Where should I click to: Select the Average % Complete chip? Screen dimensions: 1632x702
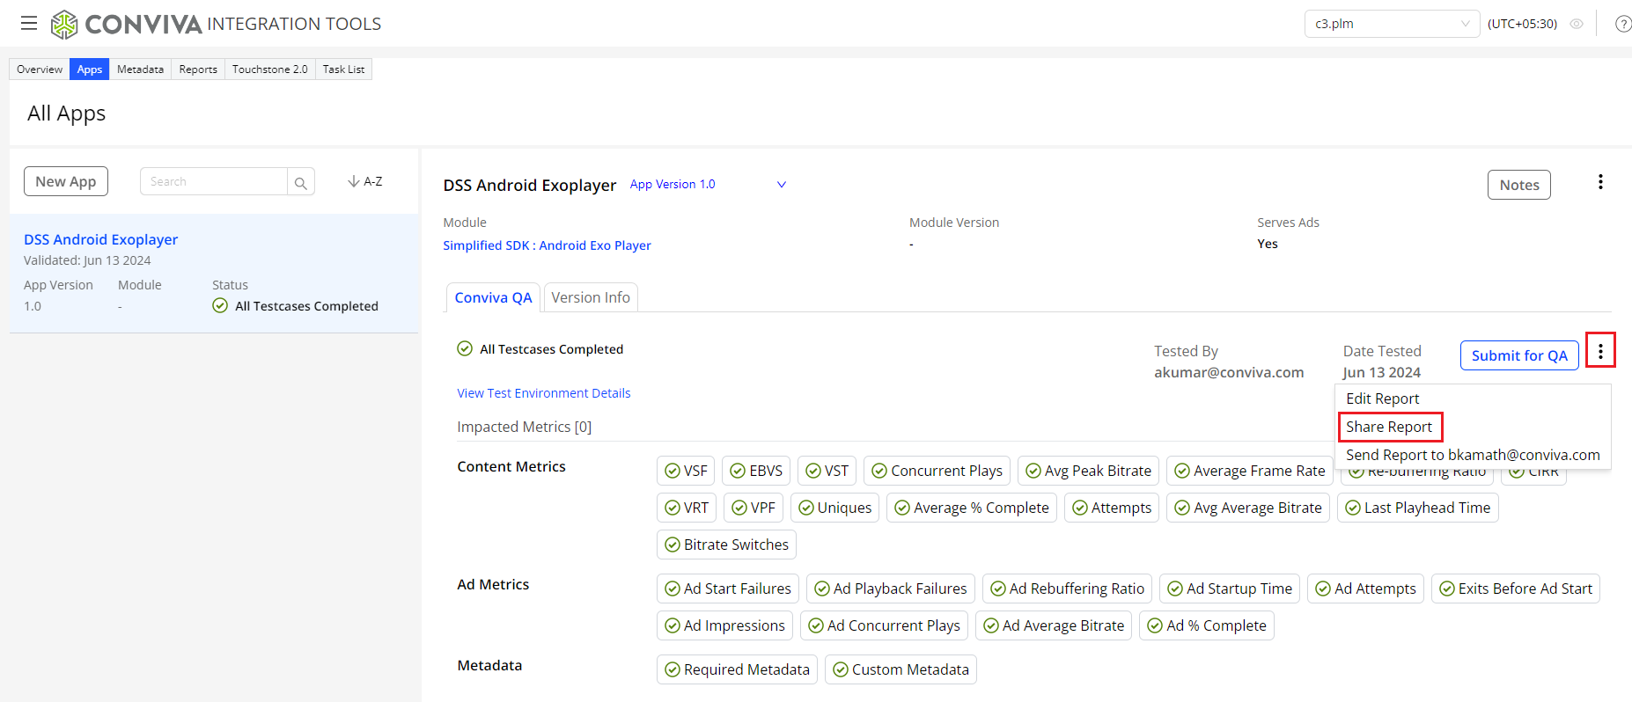[972, 508]
